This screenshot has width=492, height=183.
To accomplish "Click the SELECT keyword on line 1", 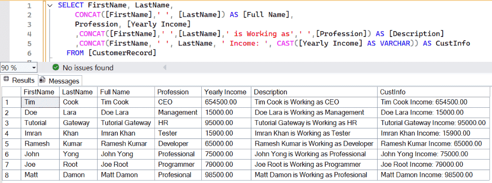I will [71, 5].
